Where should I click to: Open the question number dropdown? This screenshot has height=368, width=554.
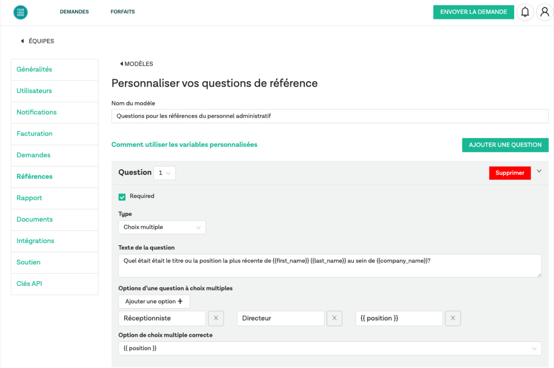click(164, 173)
